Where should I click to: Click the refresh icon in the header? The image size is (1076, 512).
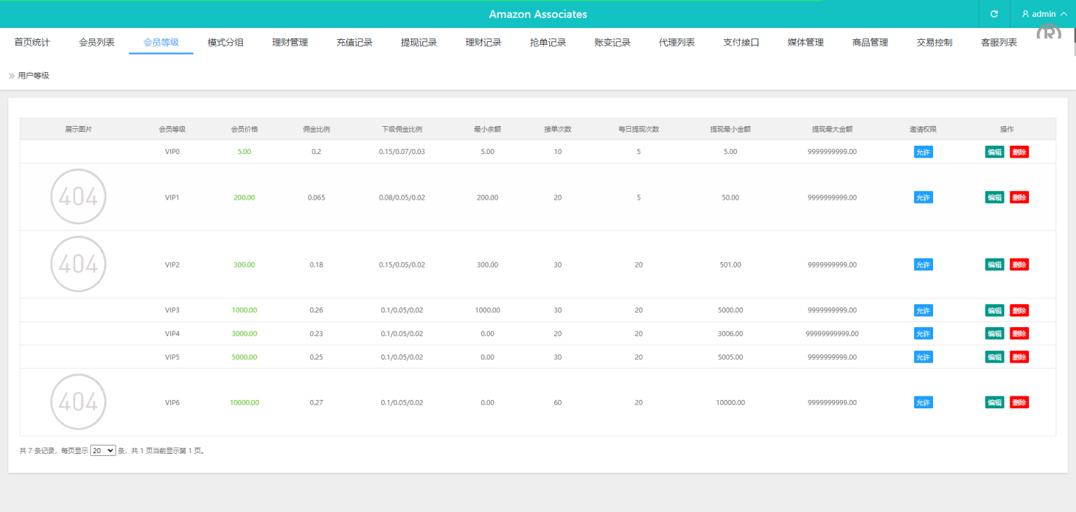point(993,14)
